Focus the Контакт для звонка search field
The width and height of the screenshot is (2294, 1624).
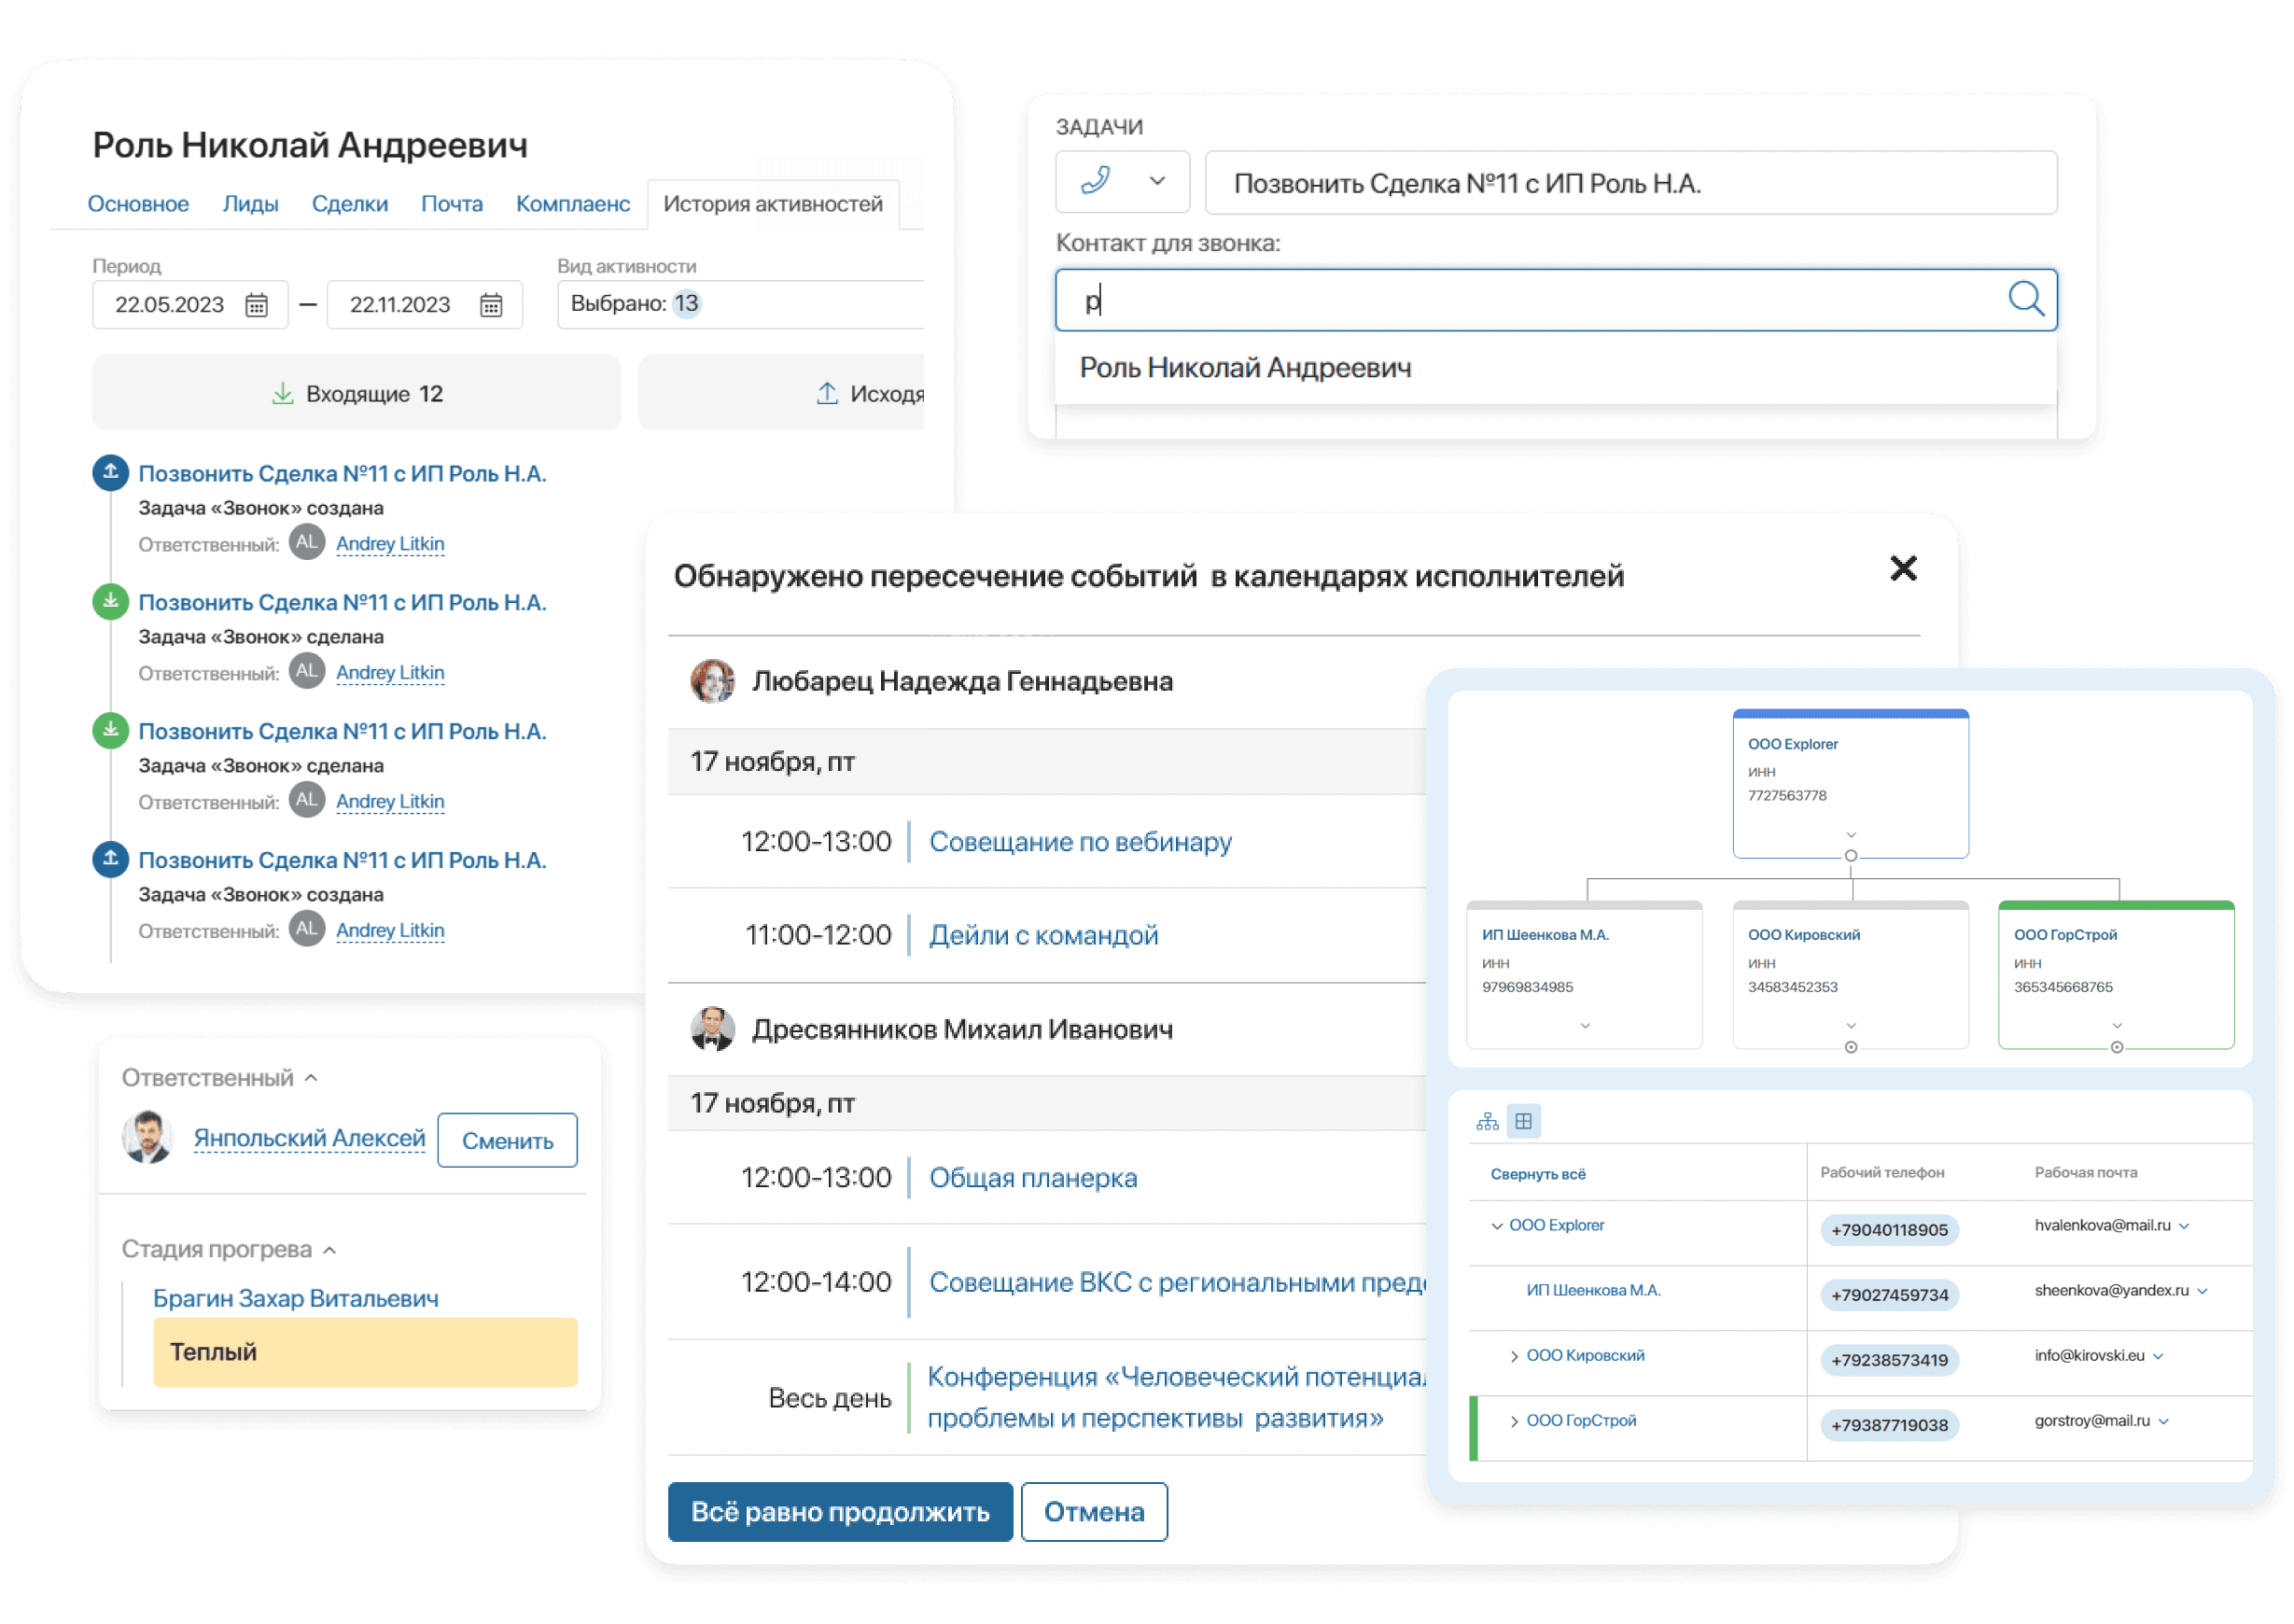pos(1555,299)
